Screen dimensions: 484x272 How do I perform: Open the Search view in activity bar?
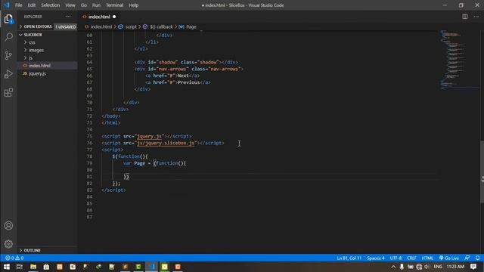8,37
